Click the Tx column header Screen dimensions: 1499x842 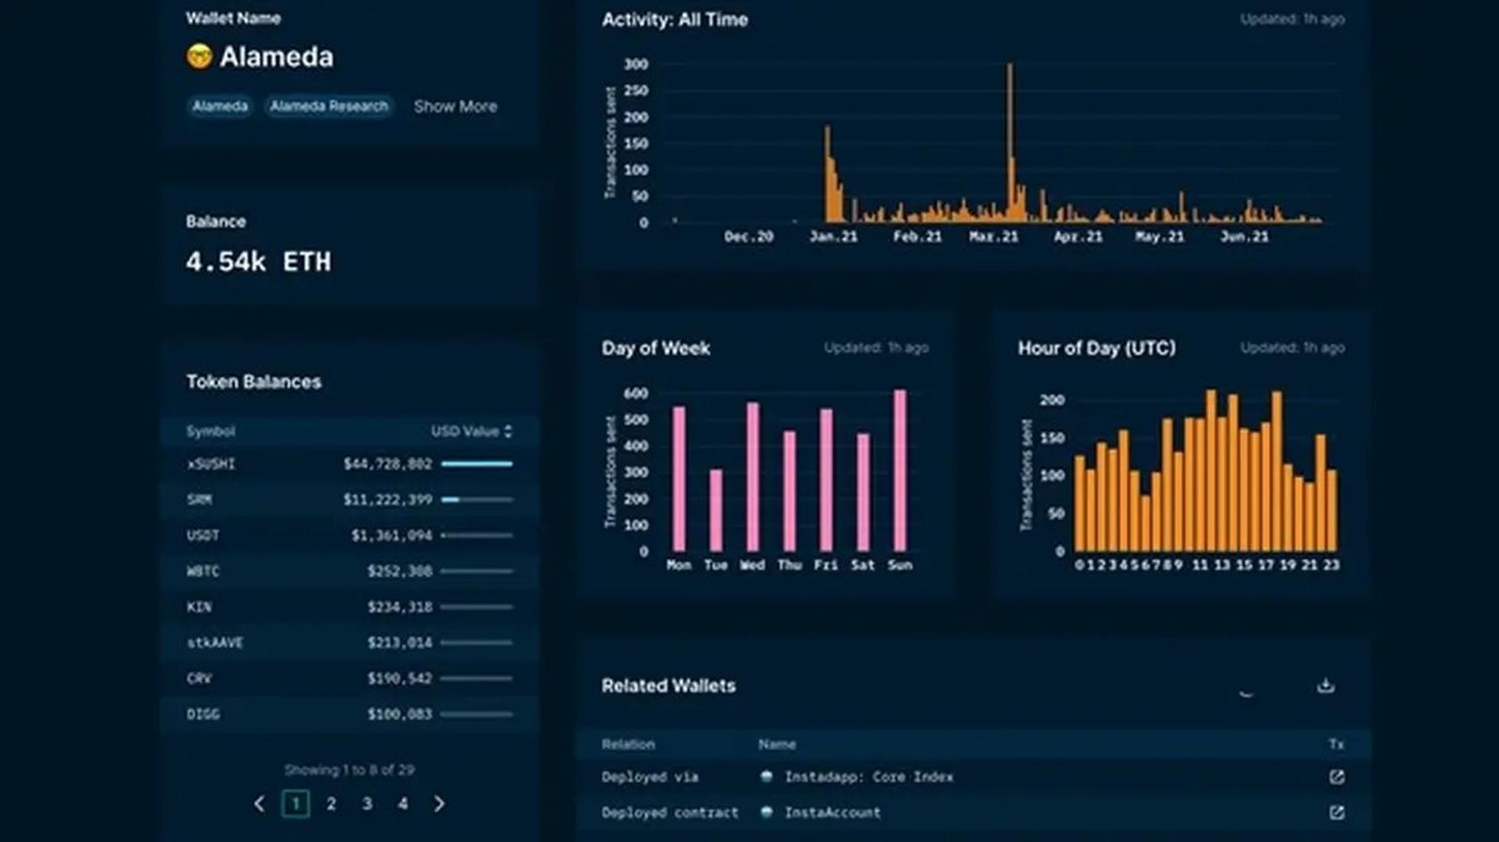click(x=1336, y=744)
